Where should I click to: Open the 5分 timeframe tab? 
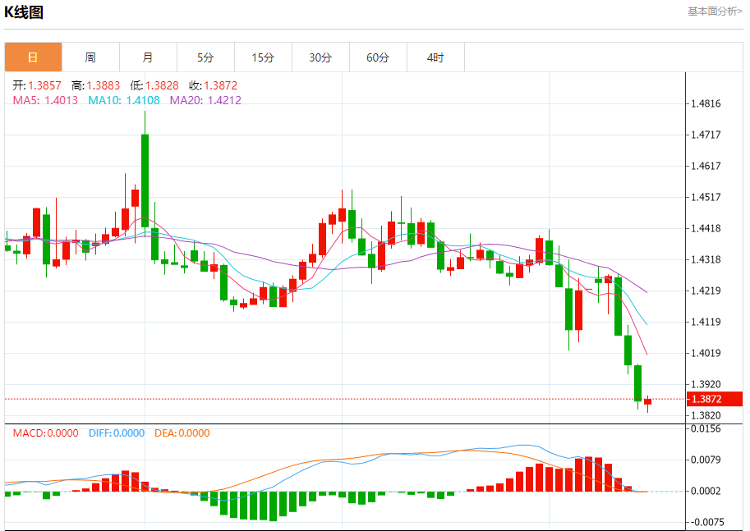[205, 57]
